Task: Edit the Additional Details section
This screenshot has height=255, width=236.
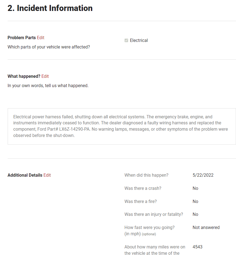Action: coord(47,175)
